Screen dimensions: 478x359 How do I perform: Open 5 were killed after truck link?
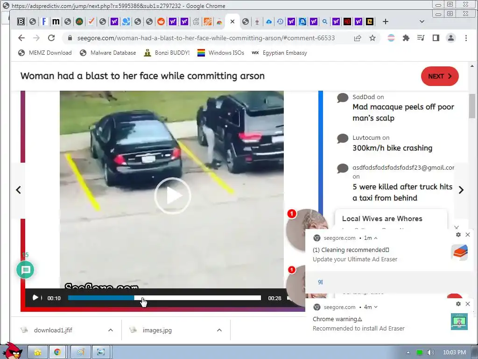pyautogui.click(x=402, y=192)
